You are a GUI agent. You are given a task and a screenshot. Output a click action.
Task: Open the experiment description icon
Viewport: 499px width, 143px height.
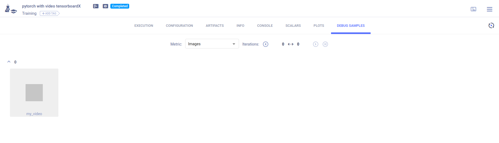coord(96,6)
